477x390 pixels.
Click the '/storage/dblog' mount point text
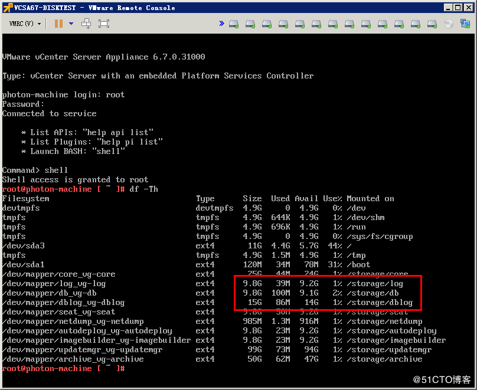tap(380, 303)
